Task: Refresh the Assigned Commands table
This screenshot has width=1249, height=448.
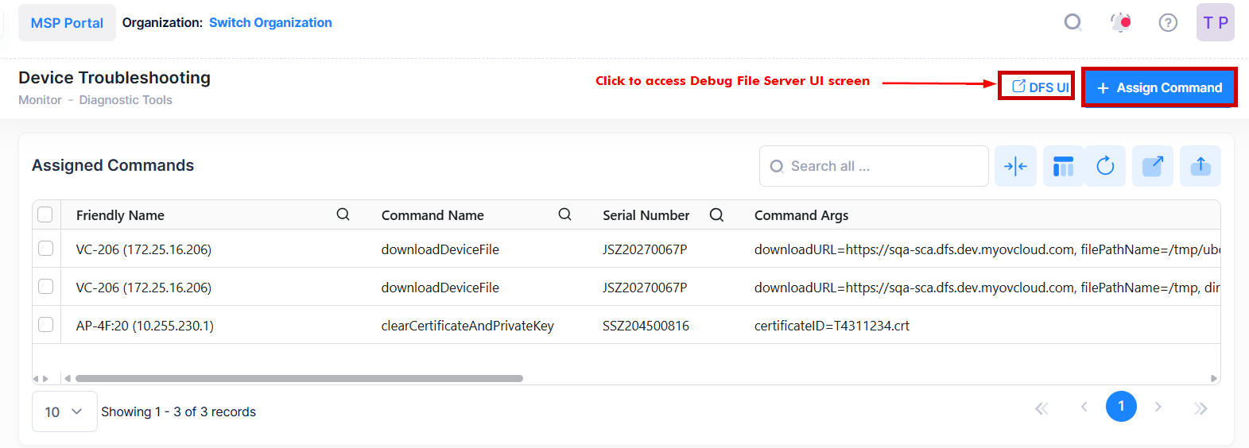Action: [x=1105, y=166]
